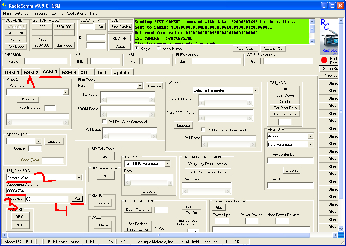The width and height of the screenshot is (346, 246).
Task: Switch to the GSM 1 tab
Action: 12,73
